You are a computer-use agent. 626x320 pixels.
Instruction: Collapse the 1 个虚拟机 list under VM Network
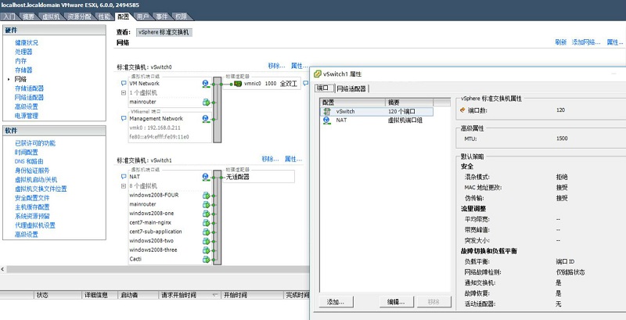[x=124, y=93]
